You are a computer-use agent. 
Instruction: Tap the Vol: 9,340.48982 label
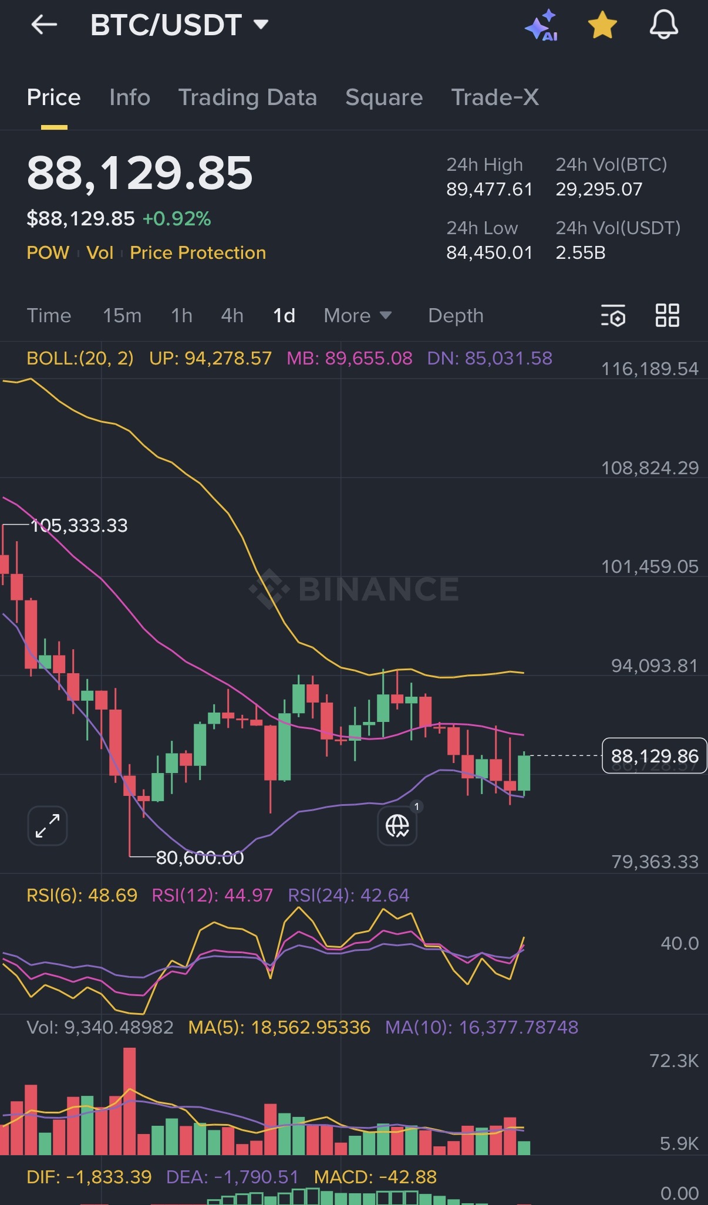coord(100,1027)
